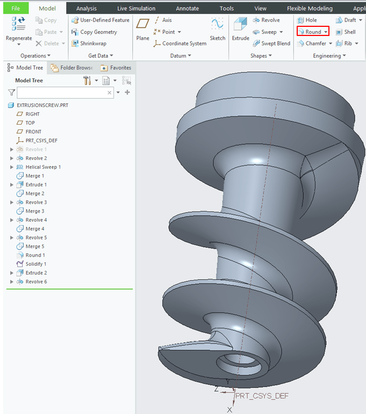Select Solidify 1 in model tree
The width and height of the screenshot is (366, 414).
pos(35,264)
